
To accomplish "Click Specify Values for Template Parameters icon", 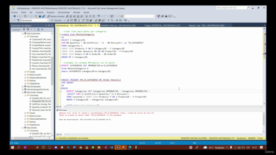I will click(x=125, y=20).
